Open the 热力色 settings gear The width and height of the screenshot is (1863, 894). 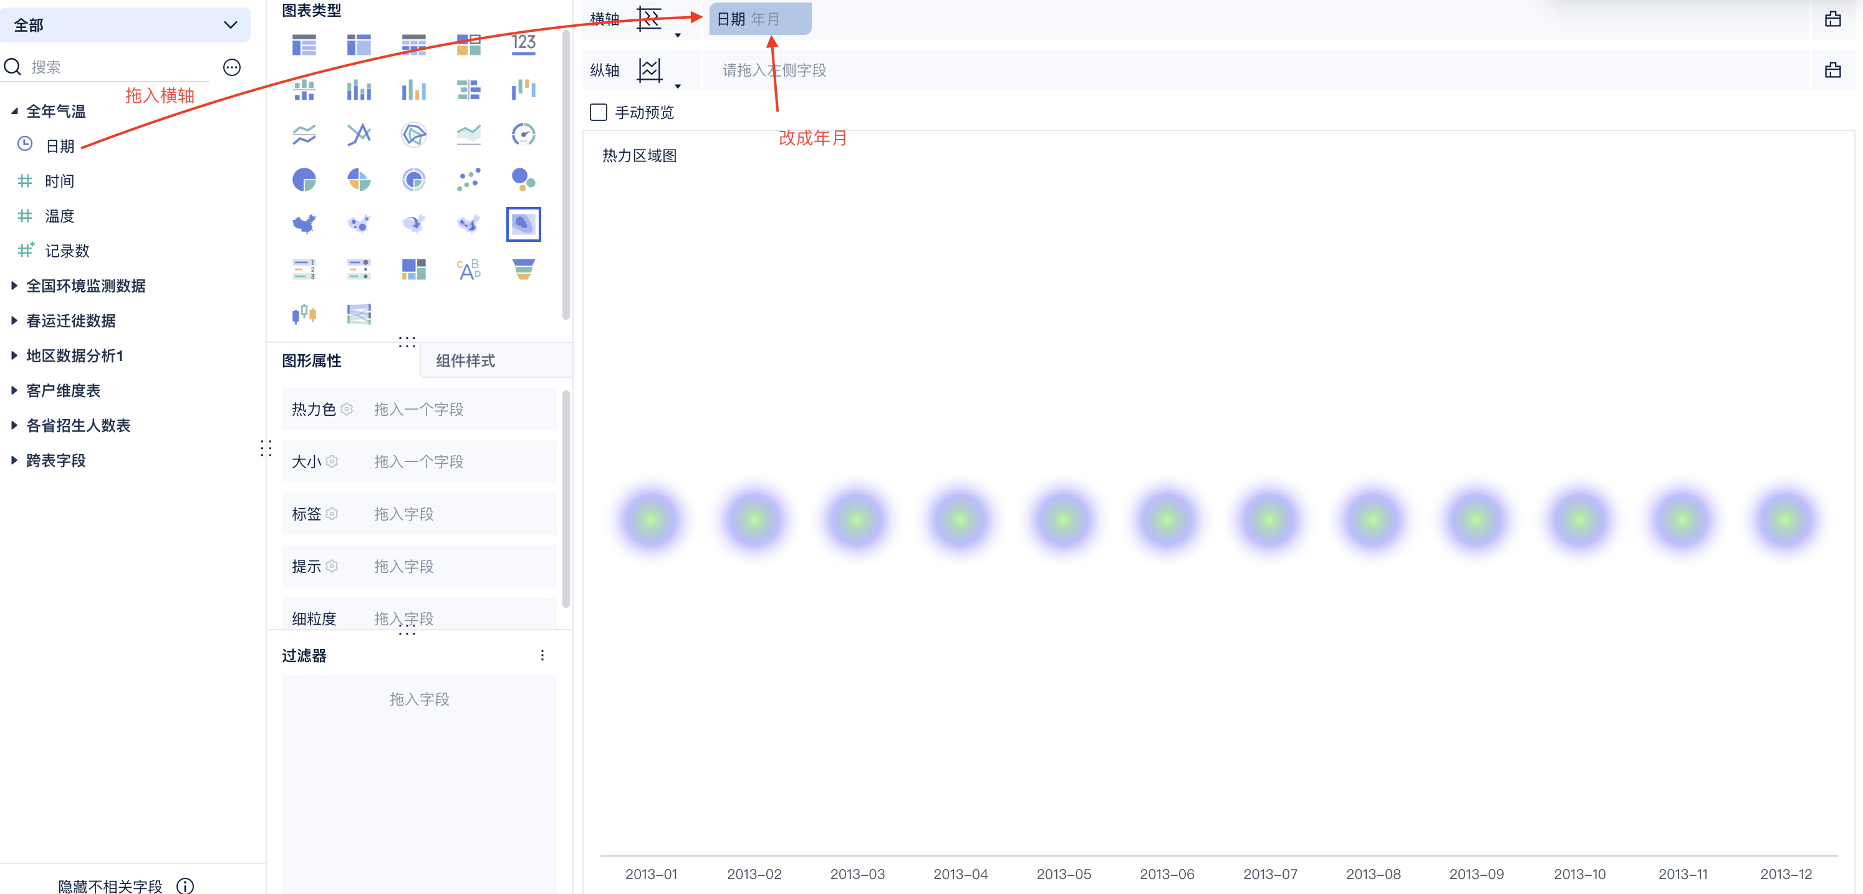tap(347, 410)
